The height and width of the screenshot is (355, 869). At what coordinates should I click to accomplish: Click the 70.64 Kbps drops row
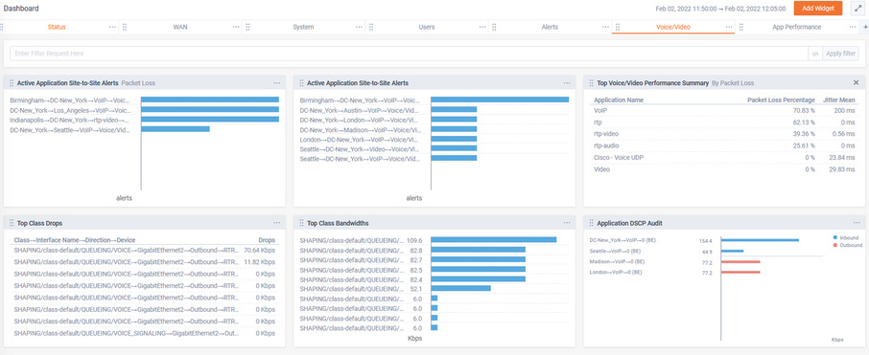pos(145,250)
